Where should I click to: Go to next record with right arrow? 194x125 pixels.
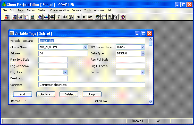pos(84,17)
